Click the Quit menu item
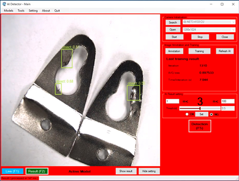Viewport: 239px width, 181px height. pyautogui.click(x=57, y=11)
